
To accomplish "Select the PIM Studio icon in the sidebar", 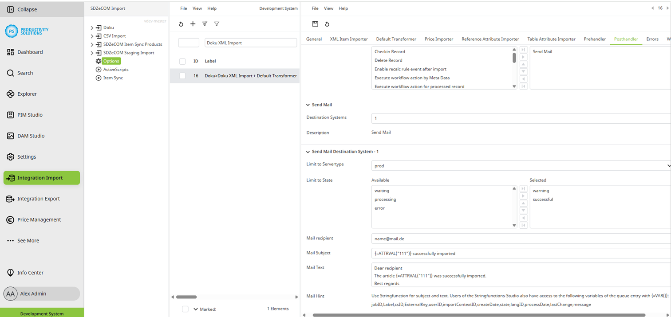I will [9, 114].
